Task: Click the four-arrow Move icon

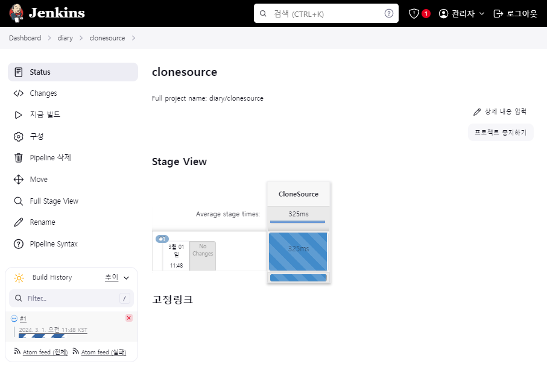Action: (19, 180)
